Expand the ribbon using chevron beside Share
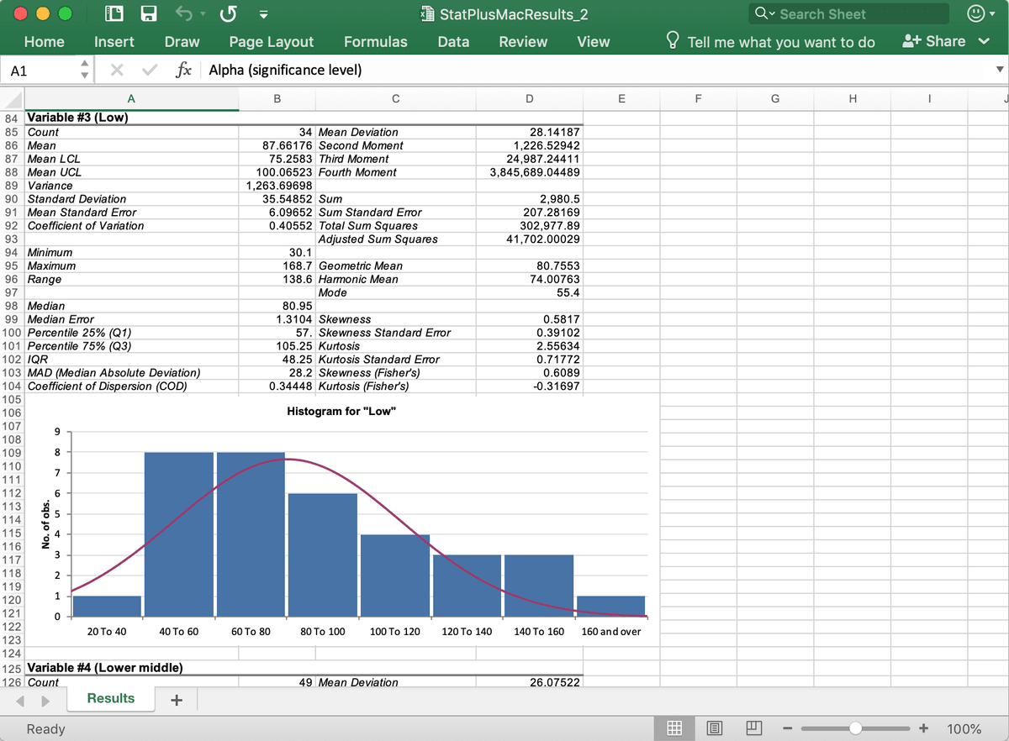The height and width of the screenshot is (741, 1009). tap(984, 42)
